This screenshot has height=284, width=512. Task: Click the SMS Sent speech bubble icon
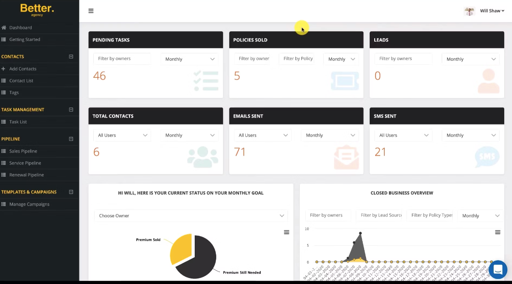[487, 157]
